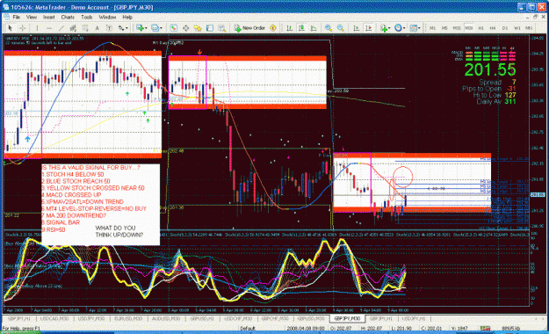
Task: Pick the Draw Vertical Line tool
Action: (x=36, y=28)
